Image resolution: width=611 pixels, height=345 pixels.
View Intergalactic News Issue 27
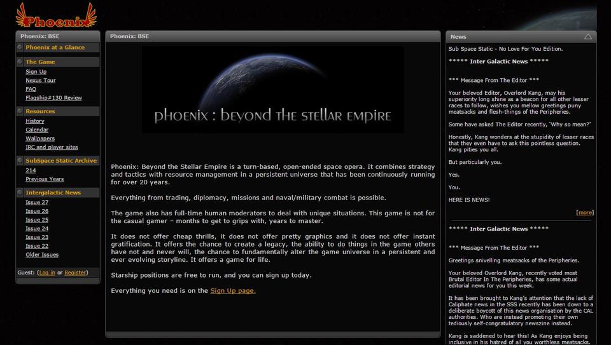37,202
